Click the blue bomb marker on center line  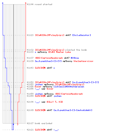click(14, 124)
